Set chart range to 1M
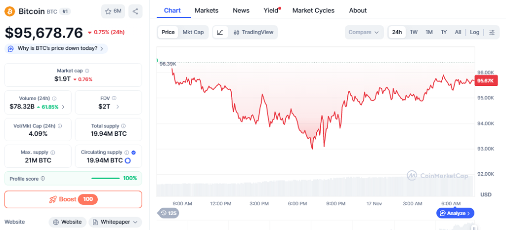 [x=429, y=32]
